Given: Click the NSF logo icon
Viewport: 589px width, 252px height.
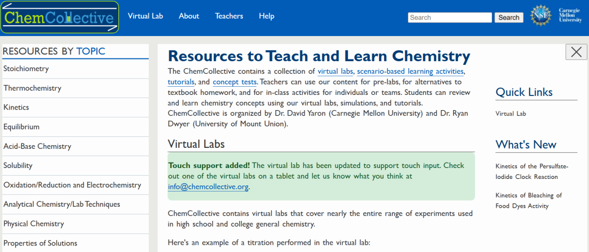Looking at the screenshot, I should [x=541, y=16].
